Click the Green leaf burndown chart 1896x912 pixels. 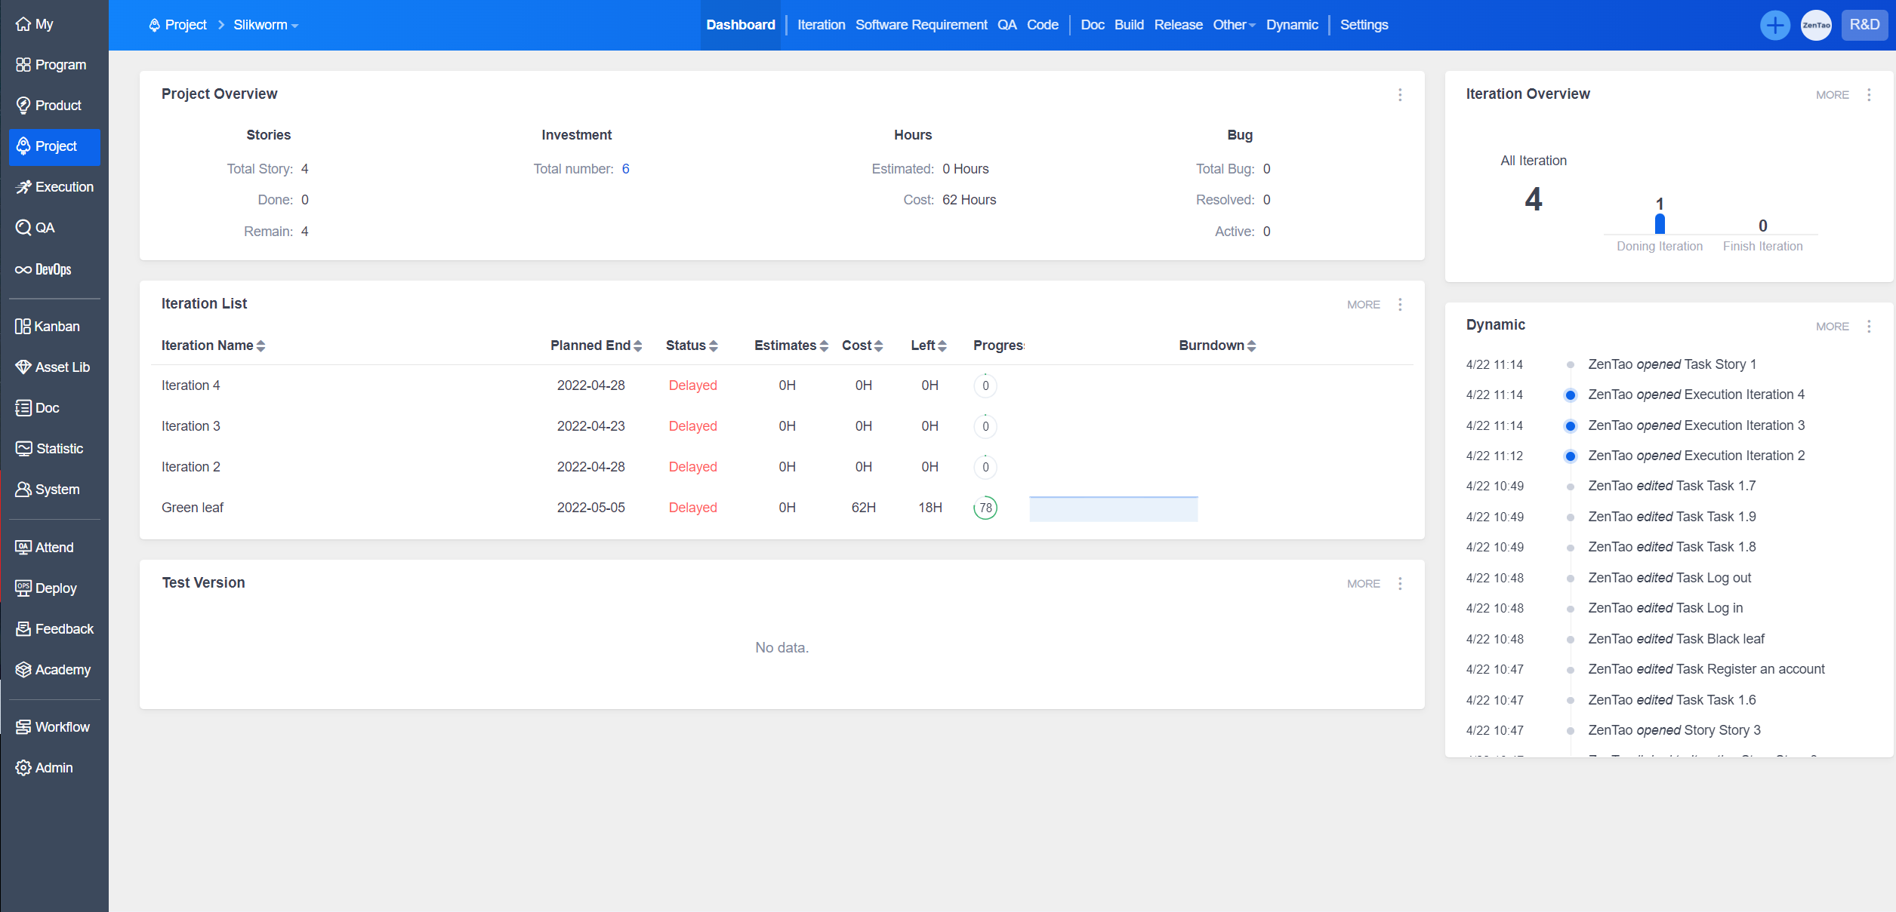(x=1113, y=508)
